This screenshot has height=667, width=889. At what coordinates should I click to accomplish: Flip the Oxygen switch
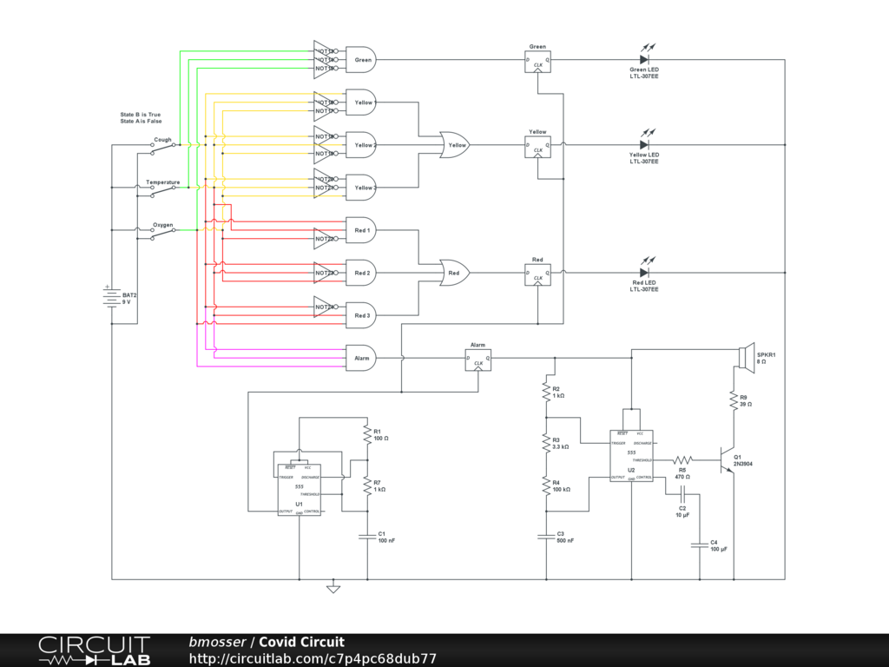[x=162, y=234]
